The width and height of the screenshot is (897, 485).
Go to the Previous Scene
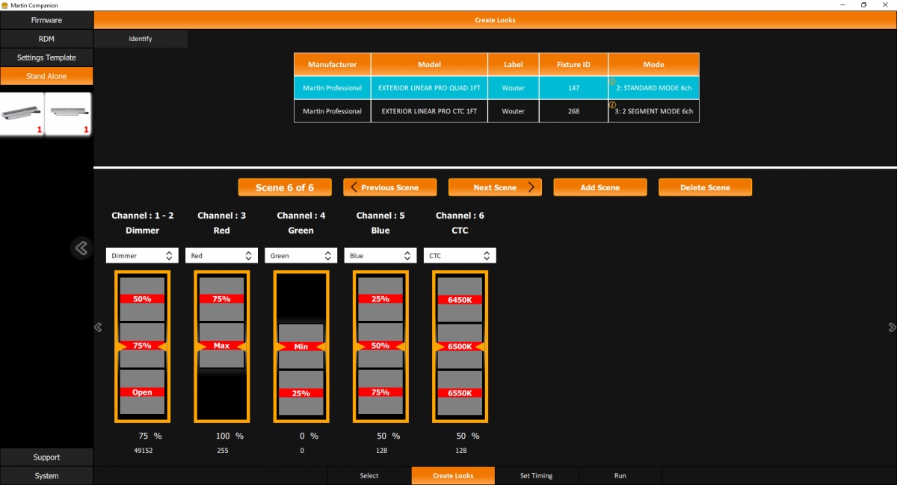point(390,187)
